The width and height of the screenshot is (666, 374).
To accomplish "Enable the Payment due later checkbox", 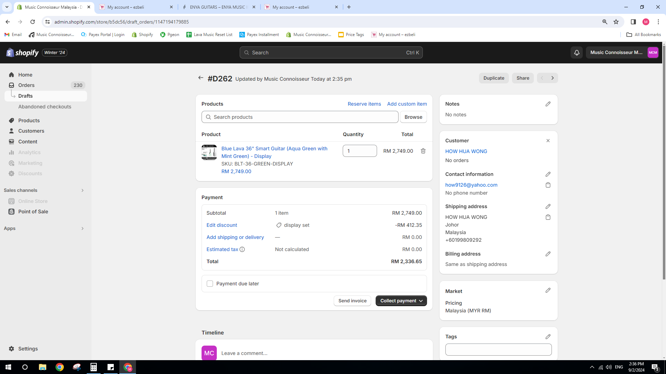I will (x=210, y=284).
